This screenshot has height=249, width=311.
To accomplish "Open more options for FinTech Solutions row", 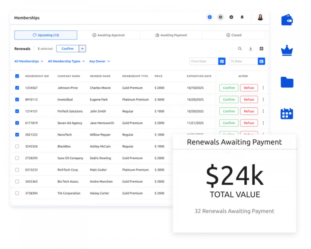I will coord(263,111).
